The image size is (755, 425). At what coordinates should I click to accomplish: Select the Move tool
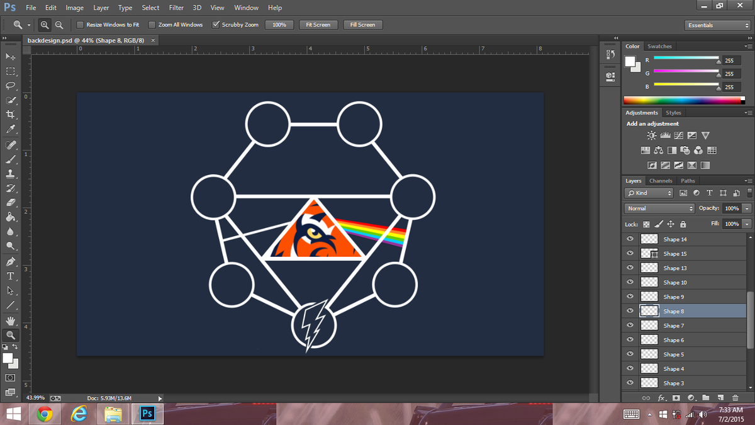(11, 57)
